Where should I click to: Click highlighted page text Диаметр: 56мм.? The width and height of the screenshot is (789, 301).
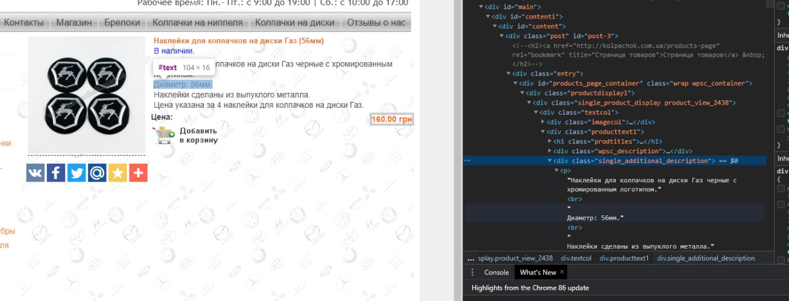point(183,84)
